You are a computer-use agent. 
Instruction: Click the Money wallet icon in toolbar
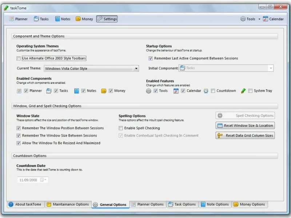tap(78, 19)
